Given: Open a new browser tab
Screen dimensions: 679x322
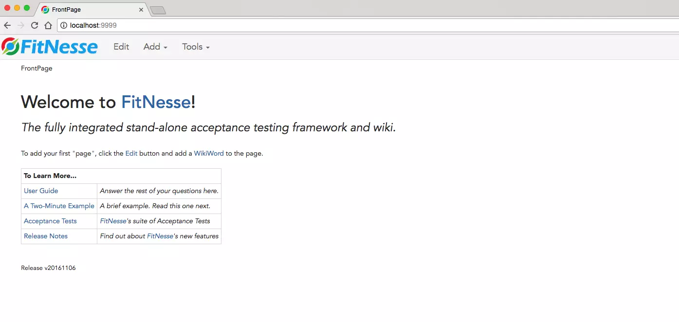Looking at the screenshot, I should 158,10.
